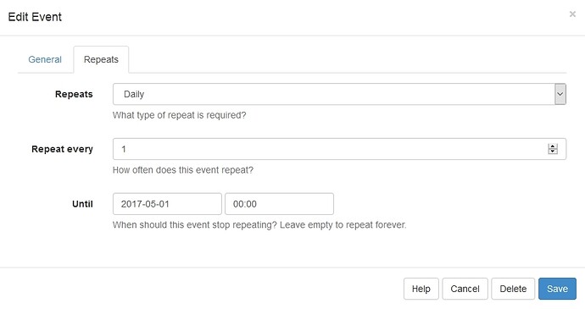The height and width of the screenshot is (309, 585).
Task: Focus the Repeat every number field
Action: click(x=339, y=149)
